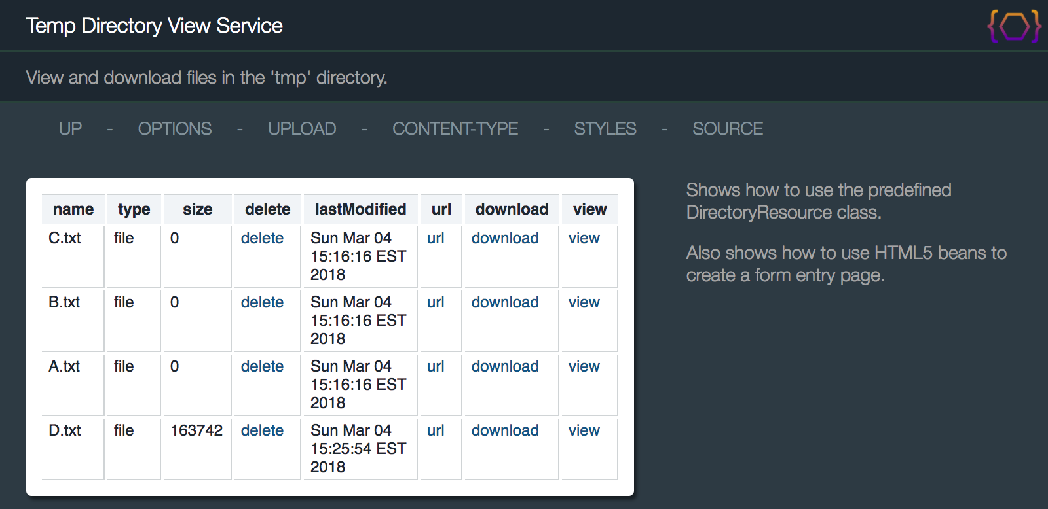Click the 'predefined DirectoryResource class' paragraph
Viewport: 1048px width, 509px height.
click(x=819, y=202)
